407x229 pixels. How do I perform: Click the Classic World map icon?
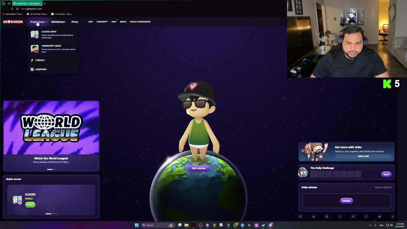coord(17,200)
